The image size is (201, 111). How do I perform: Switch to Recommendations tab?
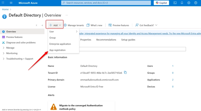point(106,40)
